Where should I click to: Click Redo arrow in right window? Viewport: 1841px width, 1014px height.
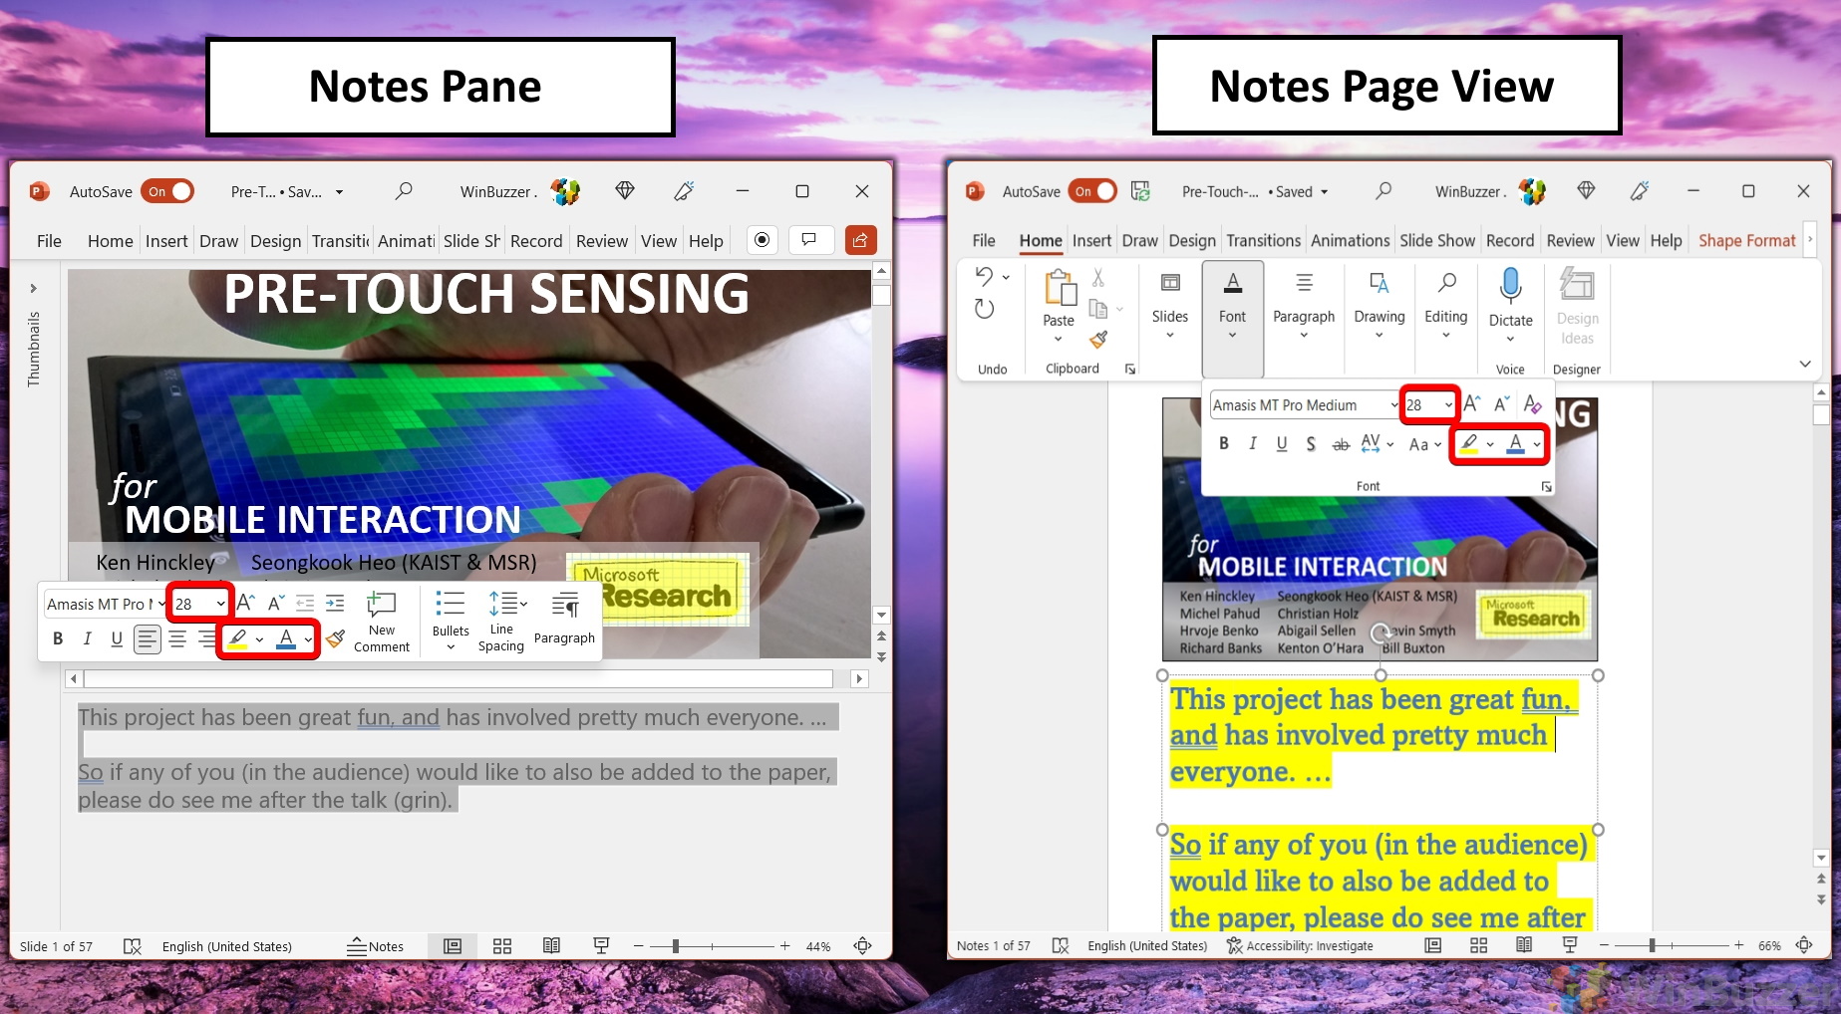click(984, 309)
